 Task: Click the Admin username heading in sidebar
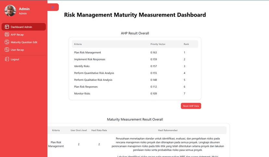click(x=24, y=9)
